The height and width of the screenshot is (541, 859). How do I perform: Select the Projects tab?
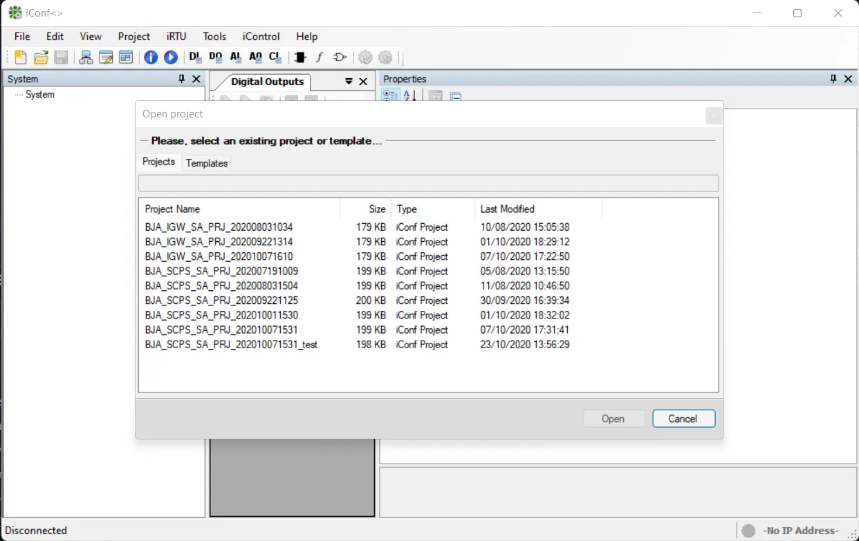159,162
